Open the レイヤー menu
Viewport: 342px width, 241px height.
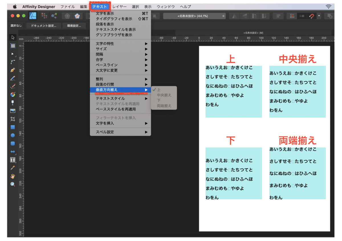[119, 7]
